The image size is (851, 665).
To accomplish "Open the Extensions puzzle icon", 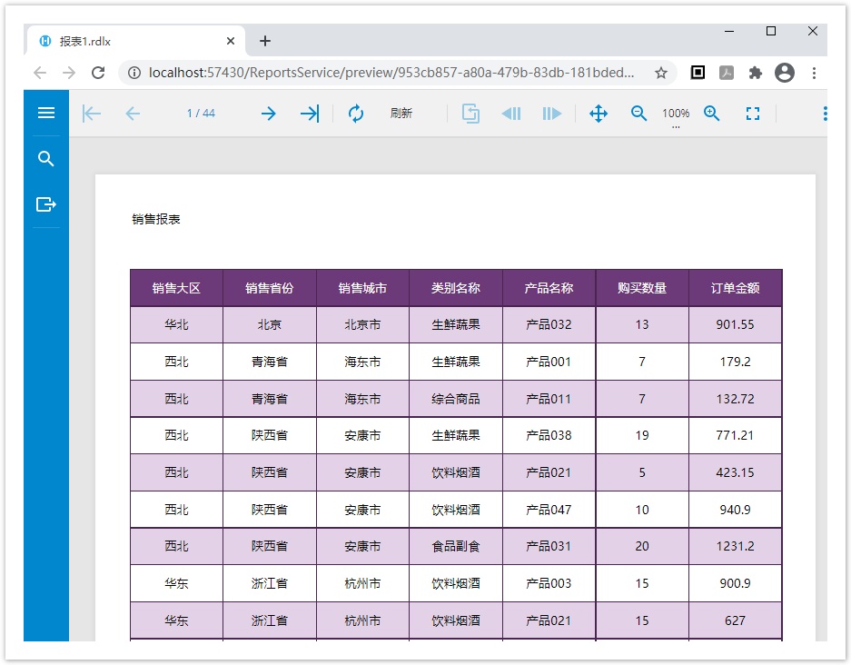I will pos(756,73).
